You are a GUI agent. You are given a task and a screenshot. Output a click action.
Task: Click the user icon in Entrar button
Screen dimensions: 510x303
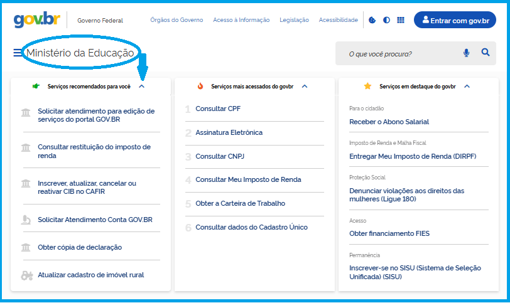point(425,20)
